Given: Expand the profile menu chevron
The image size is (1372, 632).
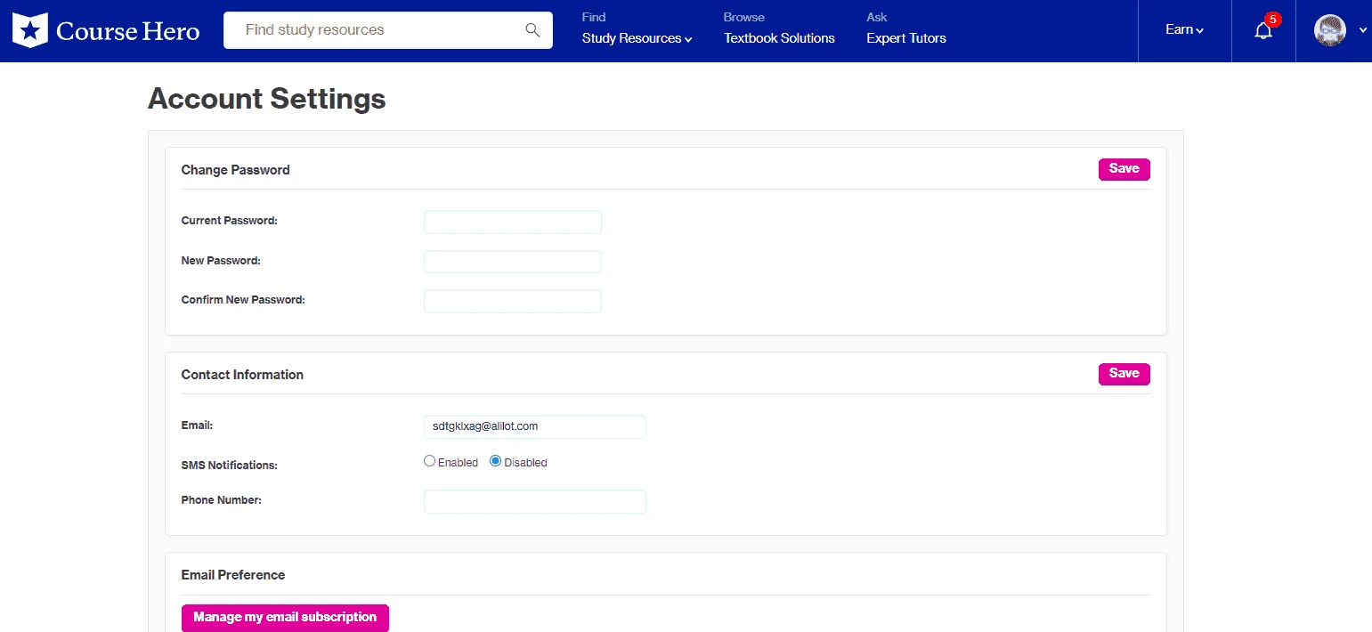Looking at the screenshot, I should click(1362, 30).
